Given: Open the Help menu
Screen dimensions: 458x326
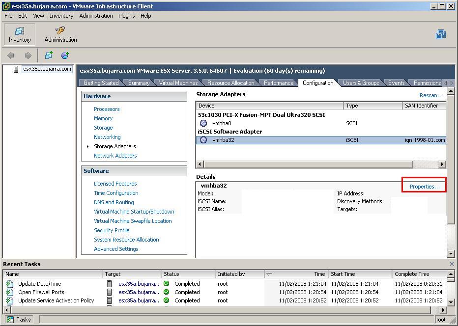Looking at the screenshot, I should pos(146,16).
